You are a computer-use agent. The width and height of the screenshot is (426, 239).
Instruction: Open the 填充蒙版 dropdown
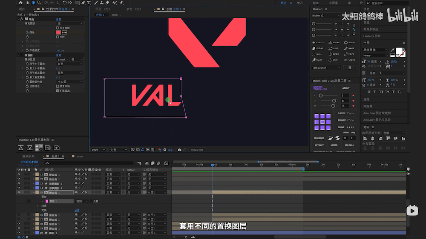70,23
